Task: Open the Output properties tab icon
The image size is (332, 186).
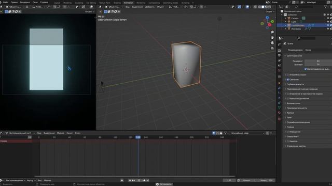Action: pyautogui.click(x=279, y=56)
